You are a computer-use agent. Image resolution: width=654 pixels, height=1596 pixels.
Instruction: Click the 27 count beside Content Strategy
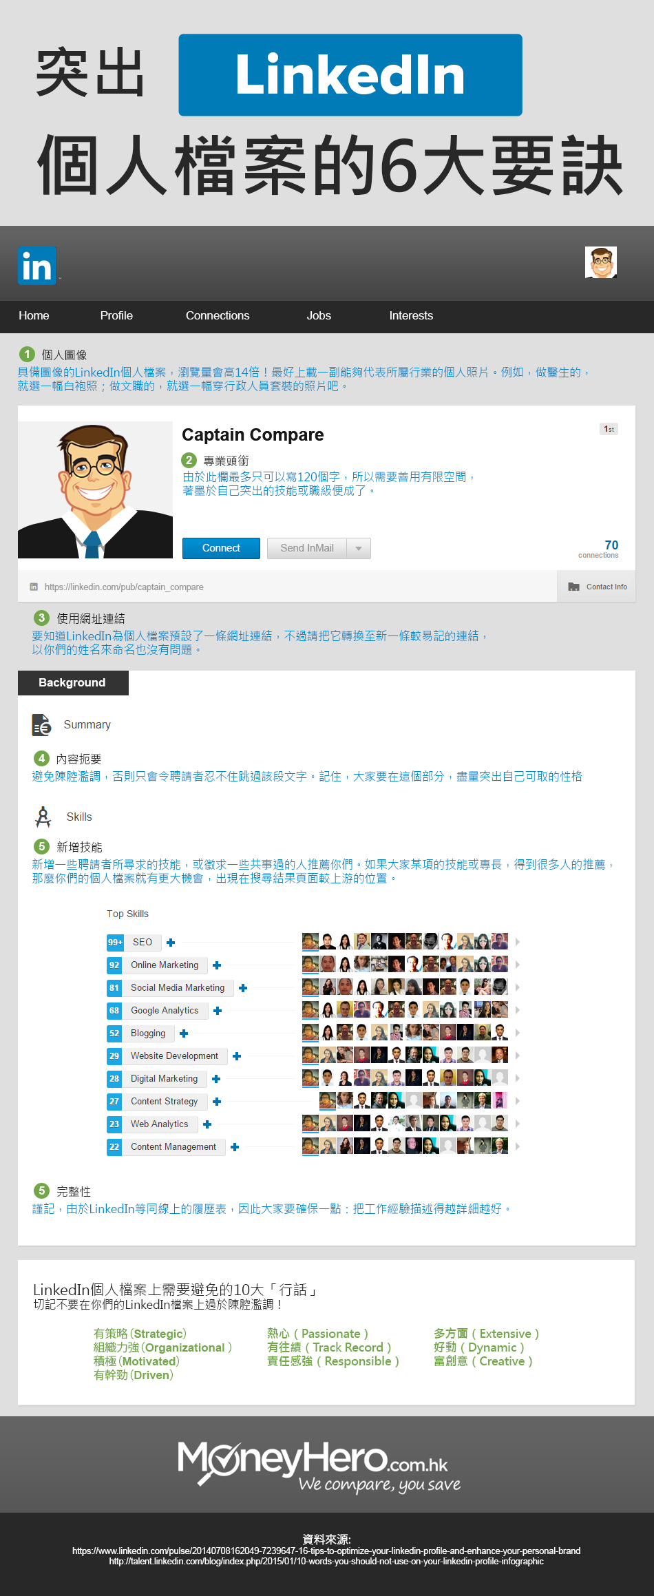(114, 1101)
